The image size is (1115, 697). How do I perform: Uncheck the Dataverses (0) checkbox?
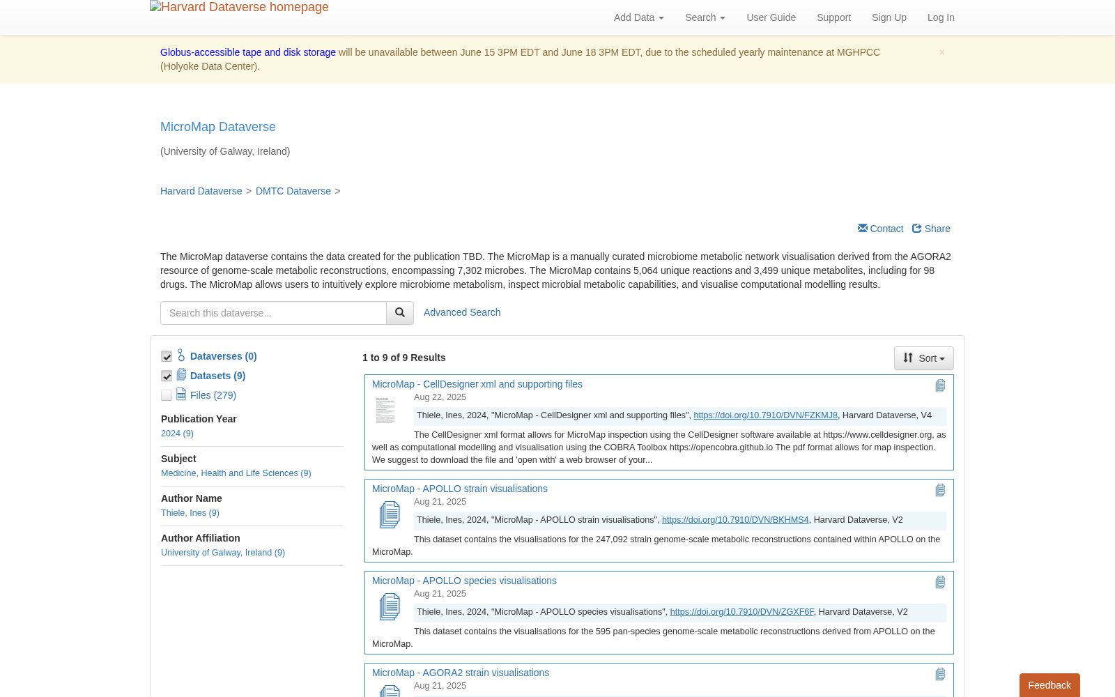(x=167, y=357)
